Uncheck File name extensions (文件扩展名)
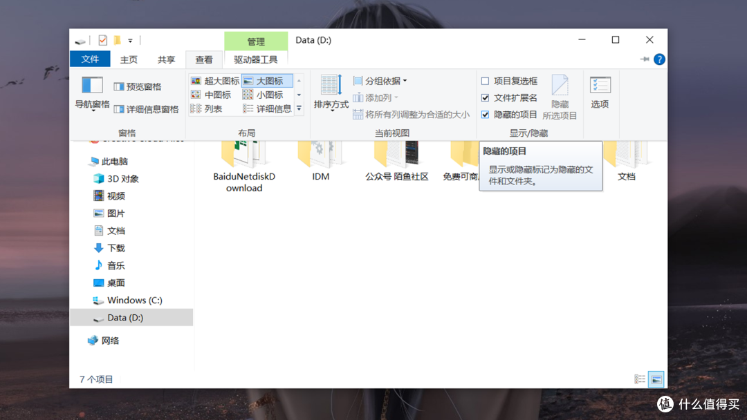The width and height of the screenshot is (747, 420). pos(509,97)
